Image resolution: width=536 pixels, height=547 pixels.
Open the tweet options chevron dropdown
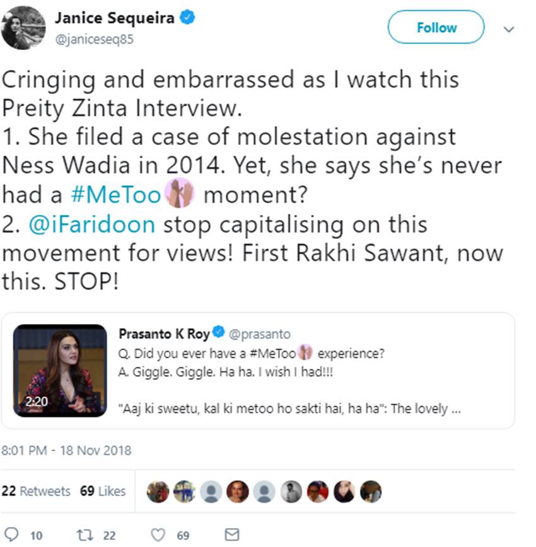click(x=509, y=29)
